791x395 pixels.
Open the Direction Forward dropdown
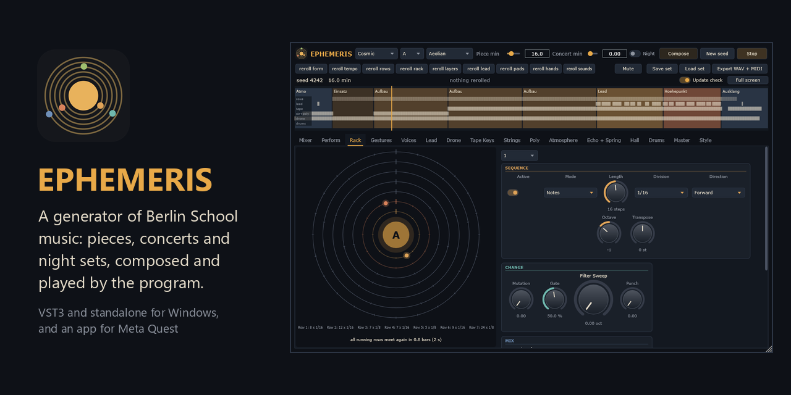click(x=718, y=193)
